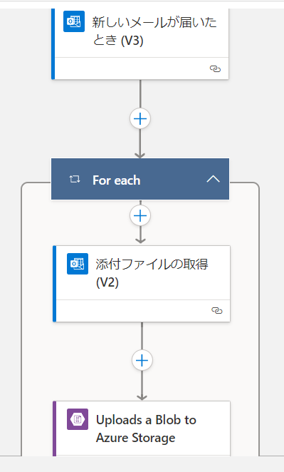Open the 新しいメールが届いたとき (V3) trigger card
Image resolution: width=284 pixels, height=472 pixels.
(x=140, y=43)
